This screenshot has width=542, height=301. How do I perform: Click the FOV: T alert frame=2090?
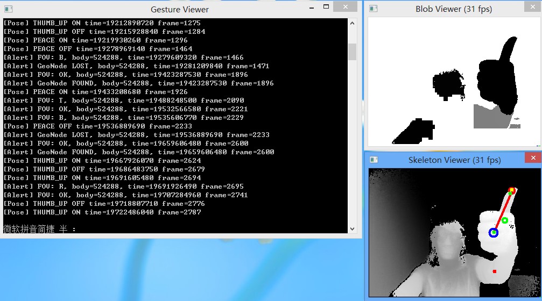coord(124,101)
